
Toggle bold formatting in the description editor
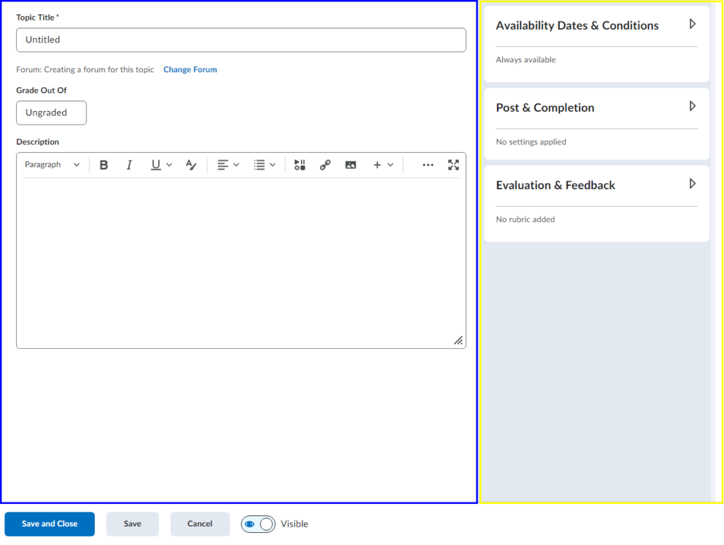pos(104,165)
